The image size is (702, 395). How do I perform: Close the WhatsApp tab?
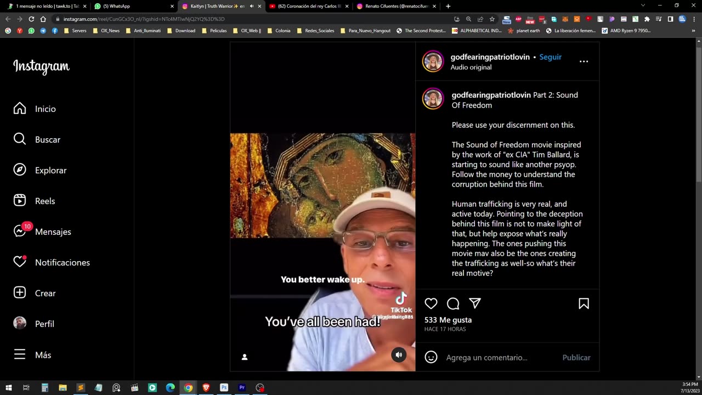[172, 6]
